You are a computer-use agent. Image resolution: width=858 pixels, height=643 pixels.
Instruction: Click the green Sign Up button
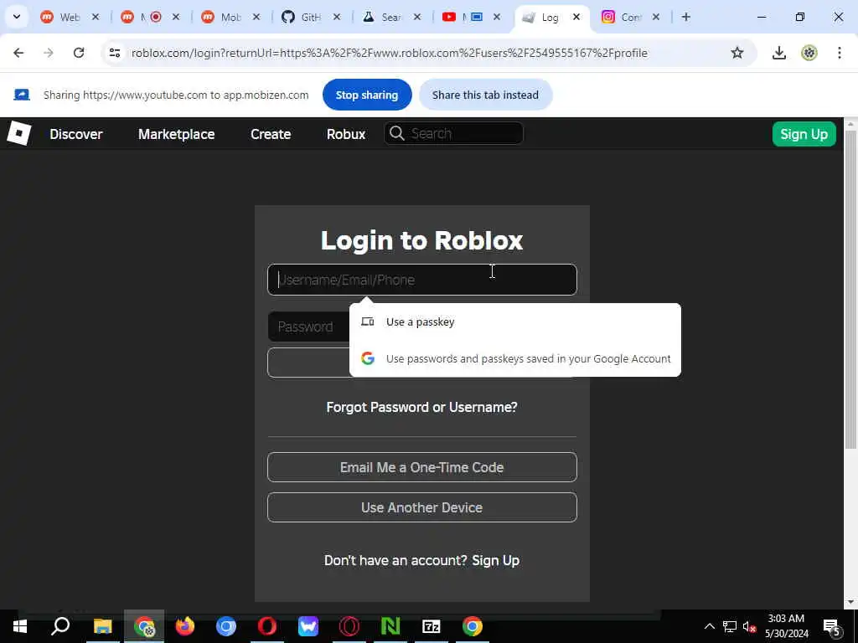tap(804, 134)
